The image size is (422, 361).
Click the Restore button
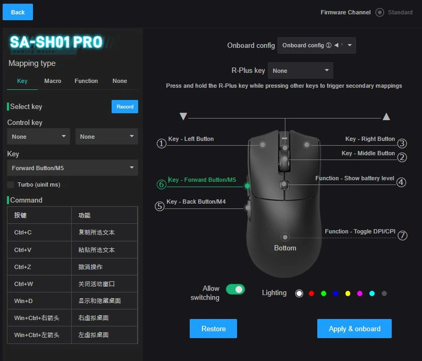[213, 329]
